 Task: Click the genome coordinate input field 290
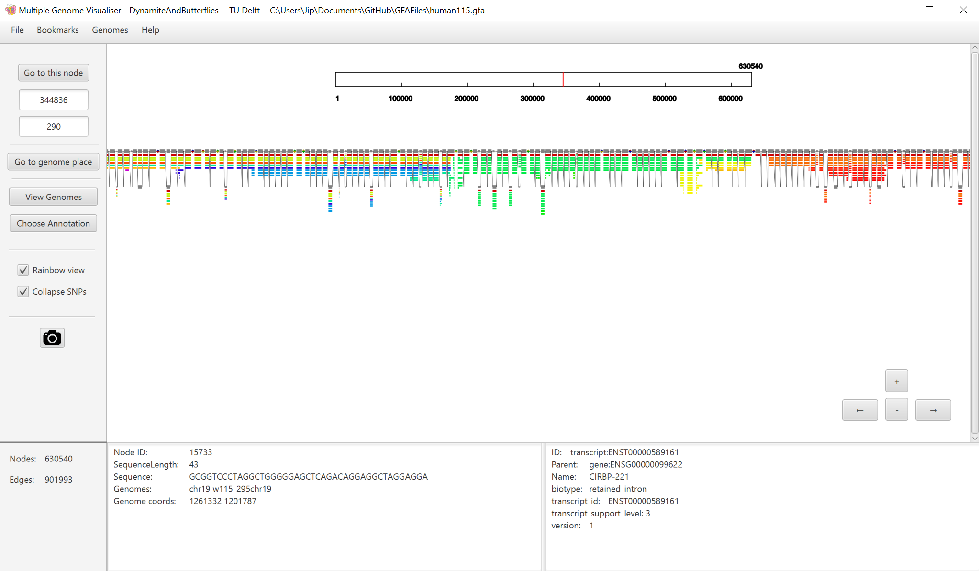pos(54,126)
